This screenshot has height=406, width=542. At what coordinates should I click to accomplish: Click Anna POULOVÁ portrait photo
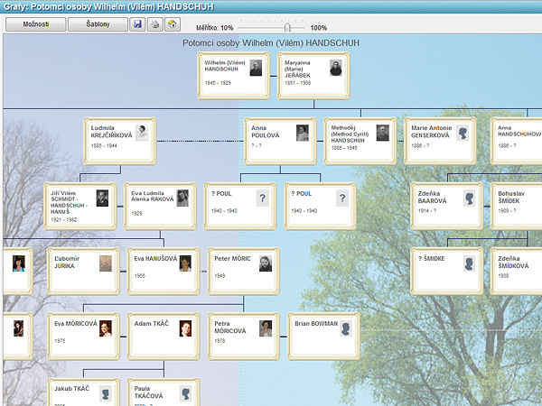(303, 133)
